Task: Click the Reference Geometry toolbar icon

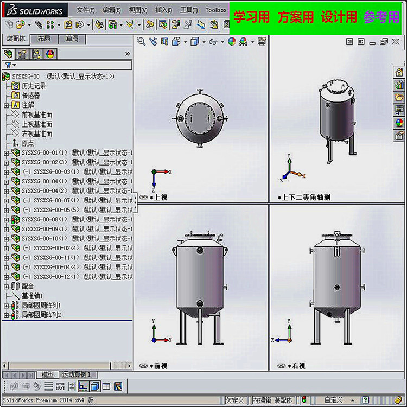Action: 131,24
